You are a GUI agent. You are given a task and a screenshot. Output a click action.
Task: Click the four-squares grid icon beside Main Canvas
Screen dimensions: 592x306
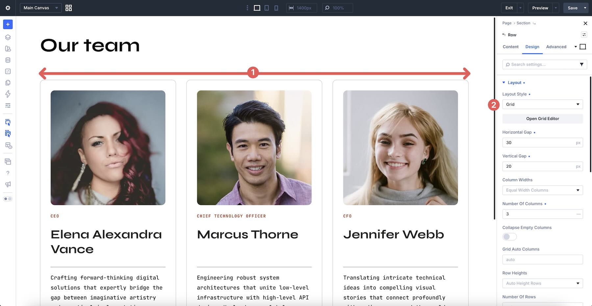(69, 8)
